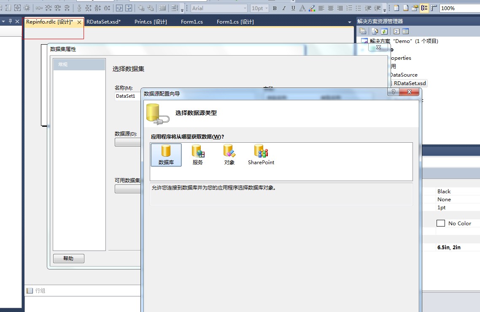Toggle bold text formatting
Screen dimensions: 480x312
point(275,8)
